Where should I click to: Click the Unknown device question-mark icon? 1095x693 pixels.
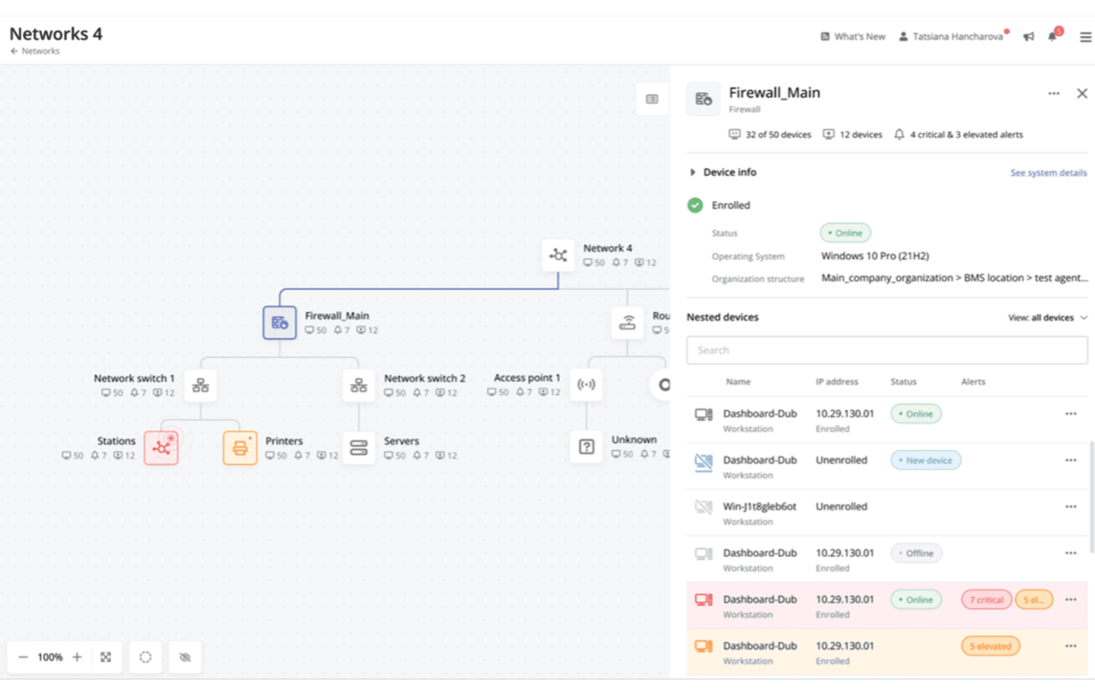tap(586, 447)
